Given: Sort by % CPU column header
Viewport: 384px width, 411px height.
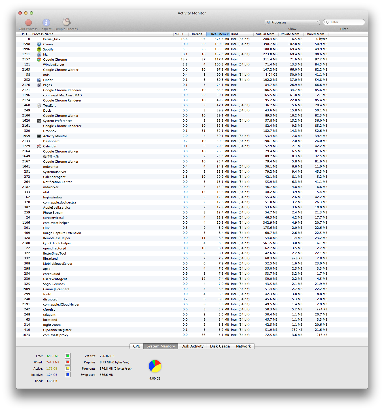Looking at the screenshot, I should [181, 34].
